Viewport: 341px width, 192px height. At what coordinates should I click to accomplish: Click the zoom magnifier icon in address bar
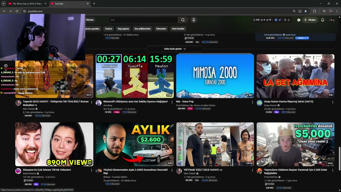click(294, 11)
